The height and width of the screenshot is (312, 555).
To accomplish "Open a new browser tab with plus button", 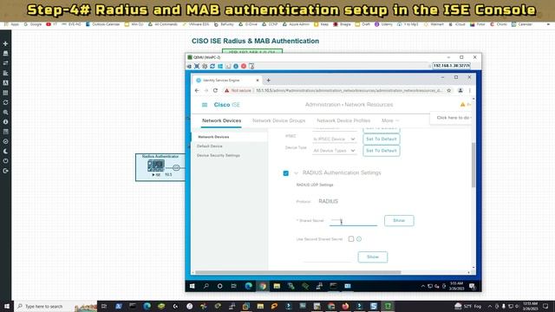I will point(268,81).
